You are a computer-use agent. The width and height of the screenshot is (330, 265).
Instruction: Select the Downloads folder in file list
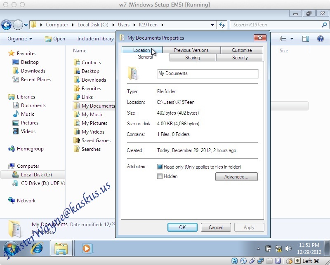click(x=90, y=80)
